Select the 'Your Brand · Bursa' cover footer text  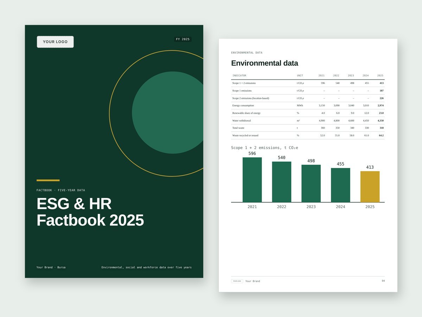(51, 267)
